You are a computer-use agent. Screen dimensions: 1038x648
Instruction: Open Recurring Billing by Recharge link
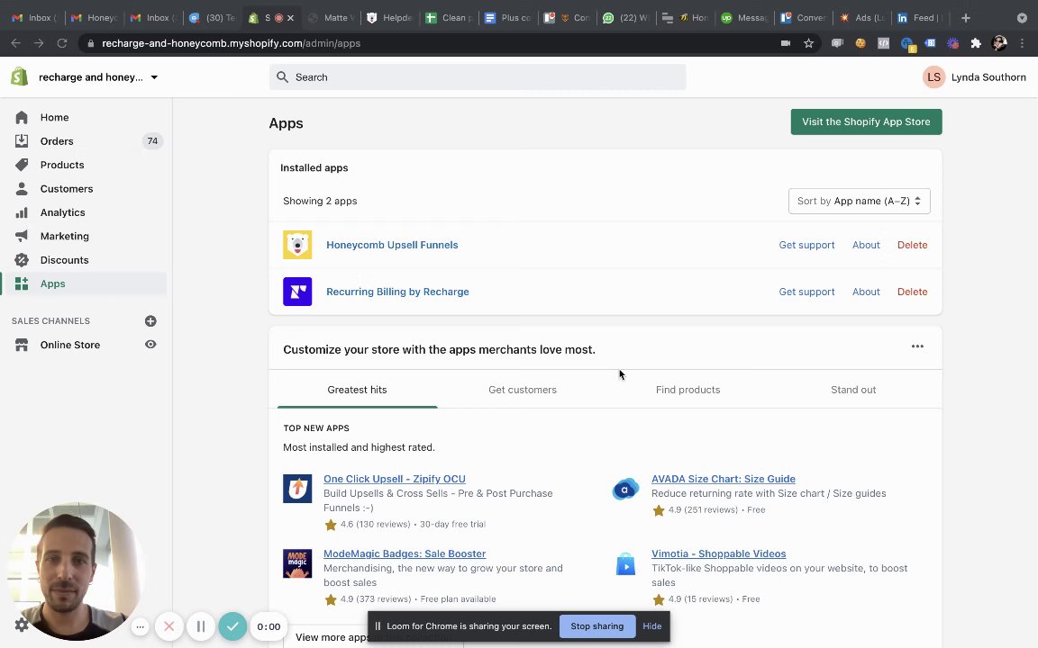tap(397, 292)
